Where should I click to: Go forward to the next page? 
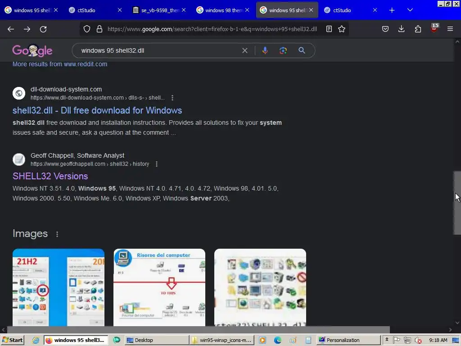click(x=27, y=29)
